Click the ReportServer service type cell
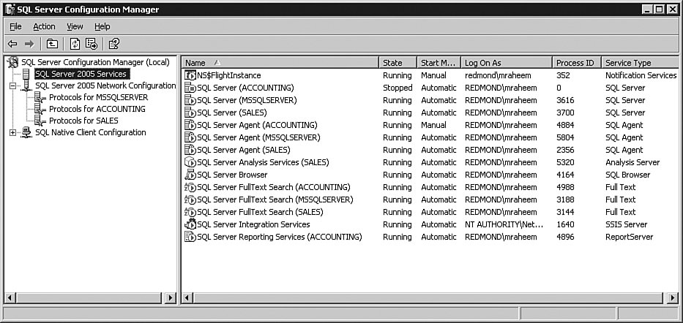Viewport: 683px width, 323px height. tap(629, 237)
